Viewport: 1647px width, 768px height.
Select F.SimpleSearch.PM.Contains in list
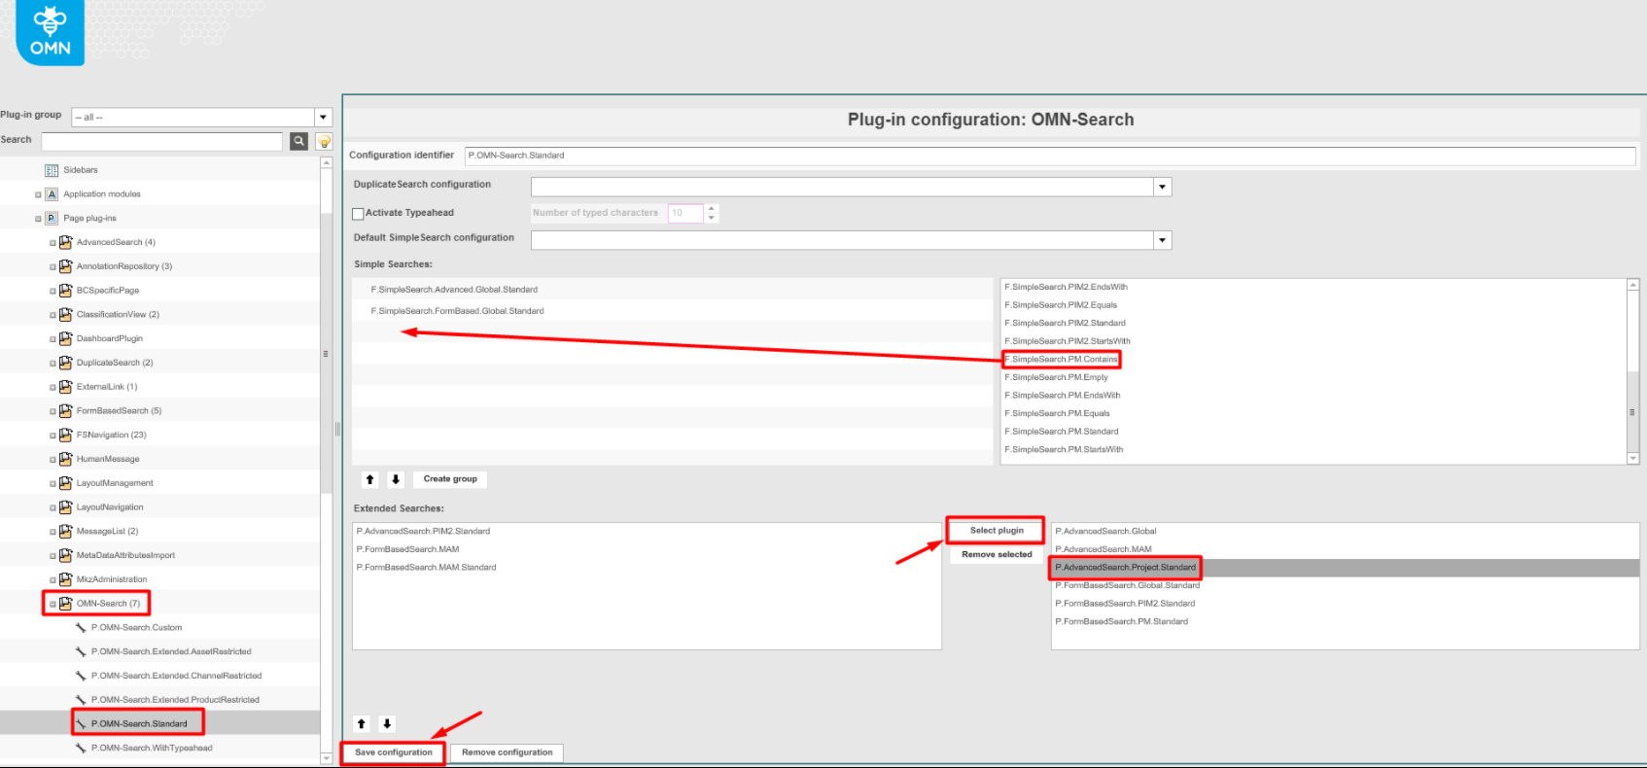(1061, 360)
